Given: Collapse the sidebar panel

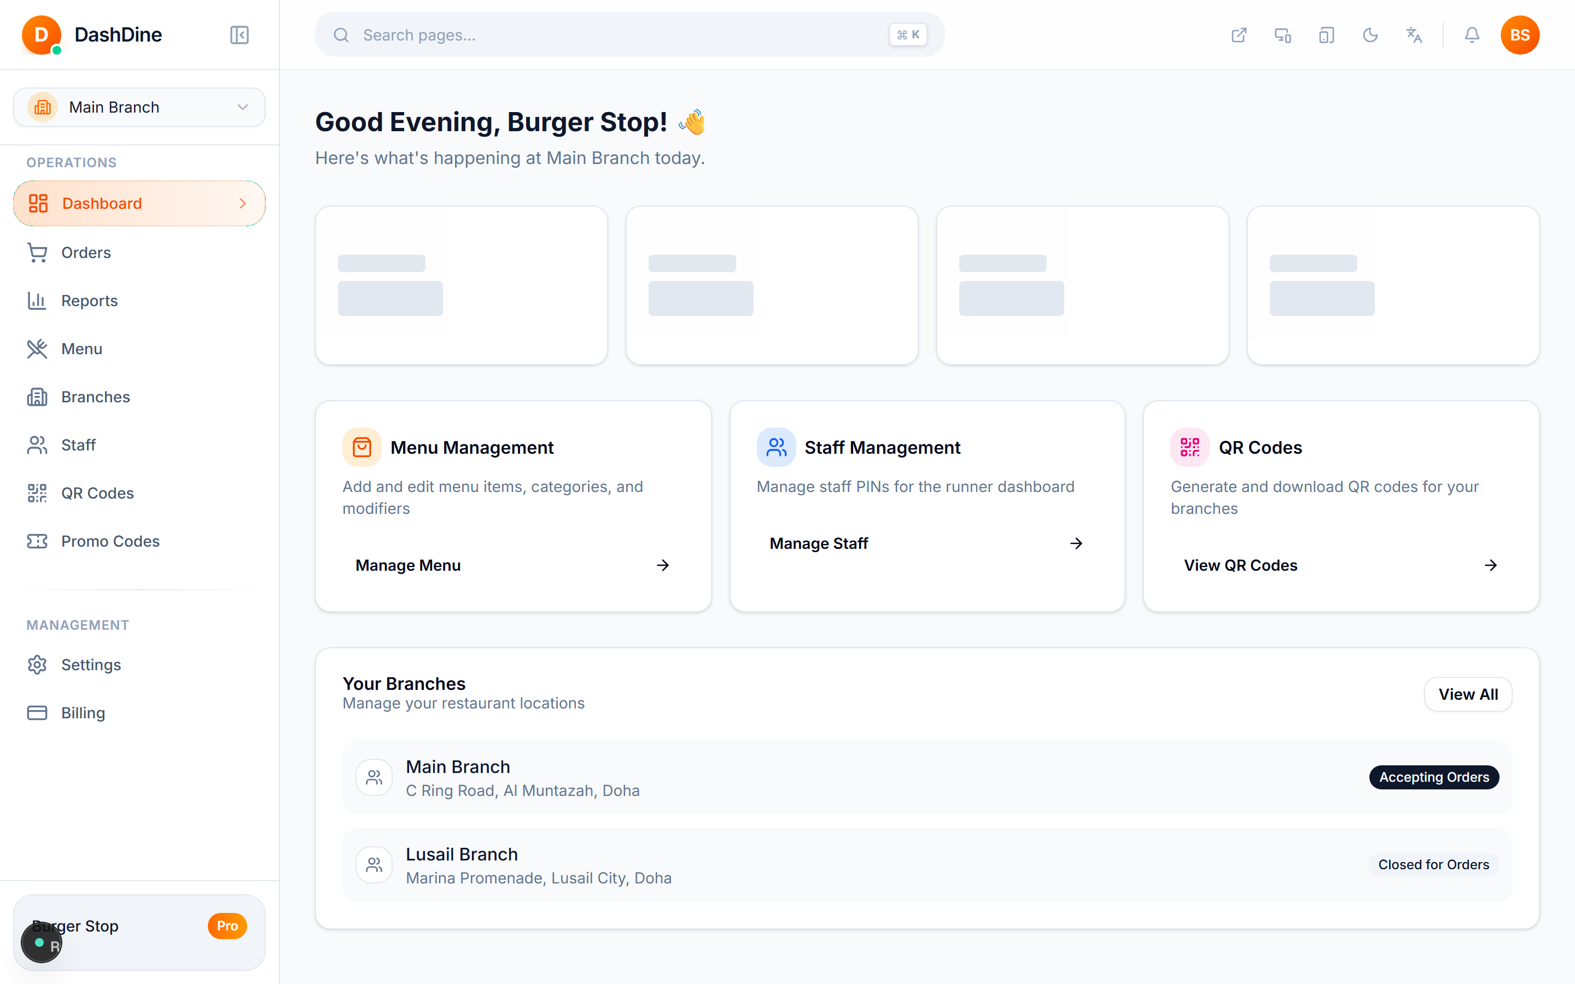Looking at the screenshot, I should [x=239, y=34].
